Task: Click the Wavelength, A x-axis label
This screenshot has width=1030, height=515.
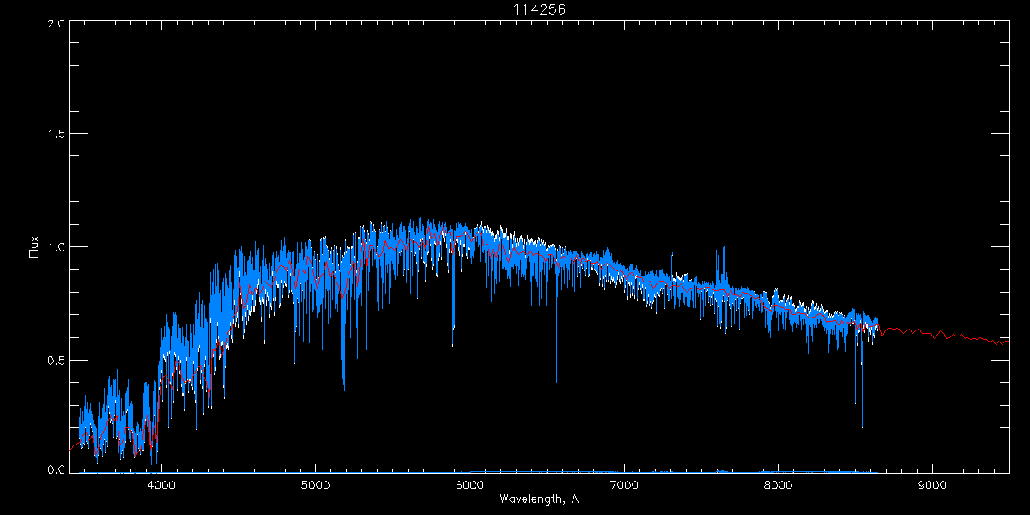Action: click(539, 499)
